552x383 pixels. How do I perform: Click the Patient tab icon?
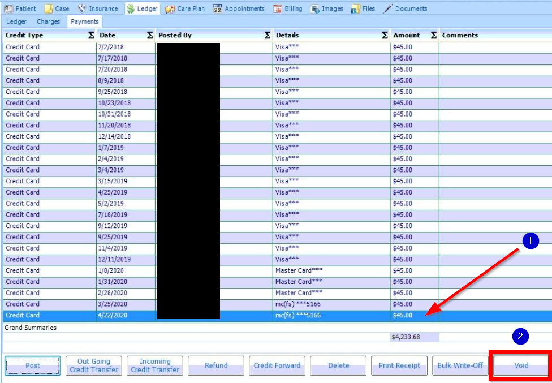[x=8, y=9]
